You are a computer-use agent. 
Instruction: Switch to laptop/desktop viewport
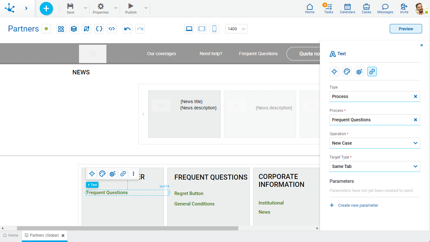point(189,29)
